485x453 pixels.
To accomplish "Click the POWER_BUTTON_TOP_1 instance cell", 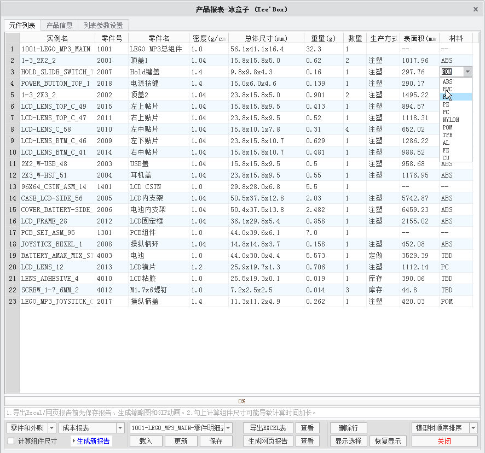I will (57, 84).
